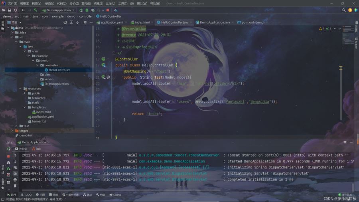Open the 编辑(E) menu
The width and height of the screenshot is (359, 202).
pos(24,4)
